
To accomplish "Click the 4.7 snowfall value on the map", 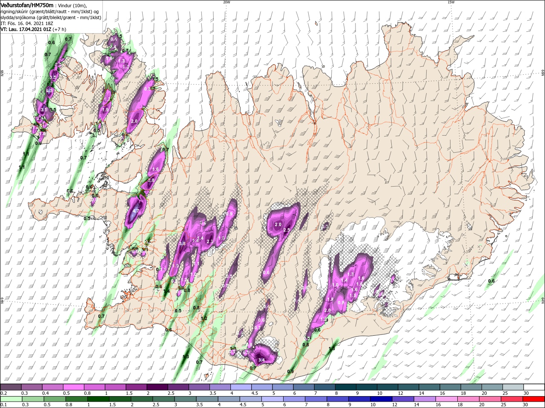I will coord(136,211).
